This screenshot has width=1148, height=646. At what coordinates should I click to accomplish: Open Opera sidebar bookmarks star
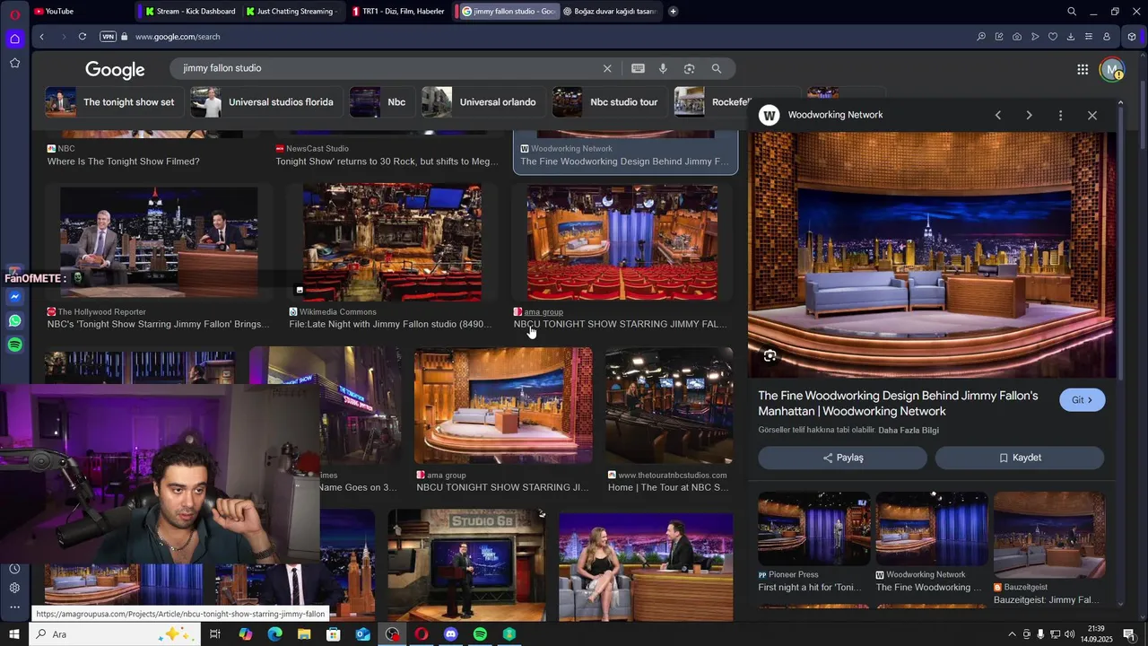[x=14, y=63]
